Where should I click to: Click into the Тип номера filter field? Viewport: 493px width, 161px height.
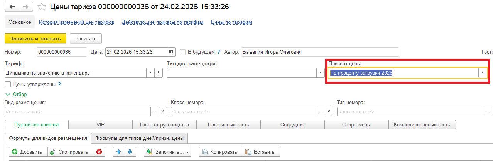pyautogui.click(x=410, y=111)
